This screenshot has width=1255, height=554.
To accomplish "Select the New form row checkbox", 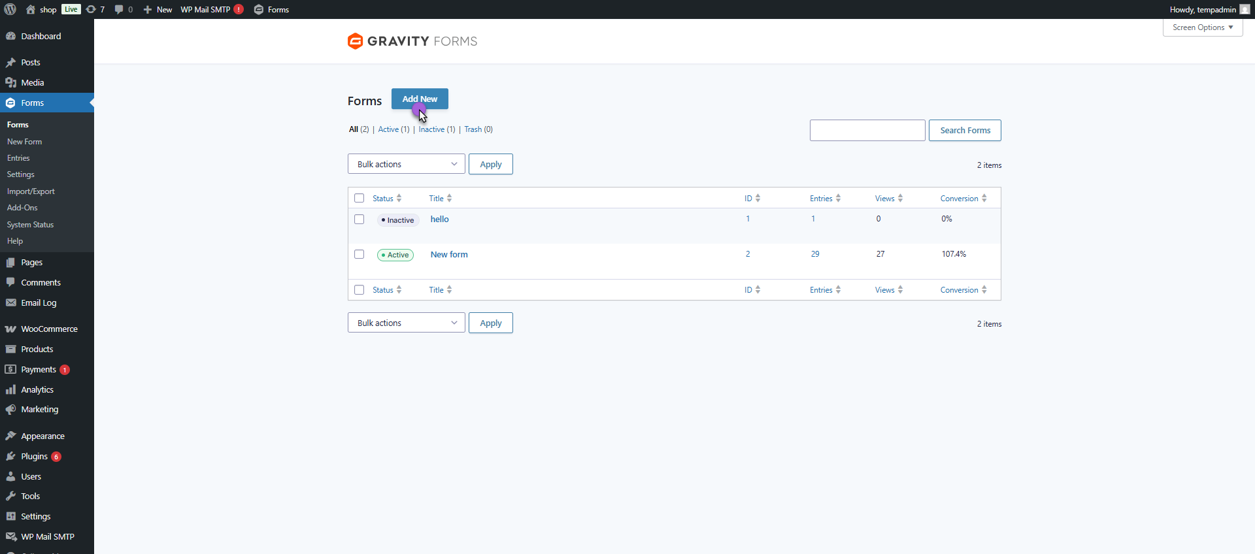I will pyautogui.click(x=360, y=254).
